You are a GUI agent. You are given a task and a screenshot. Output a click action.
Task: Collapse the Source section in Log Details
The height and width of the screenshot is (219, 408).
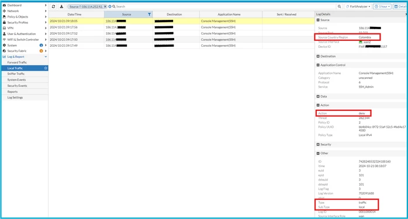pyautogui.click(x=318, y=20)
